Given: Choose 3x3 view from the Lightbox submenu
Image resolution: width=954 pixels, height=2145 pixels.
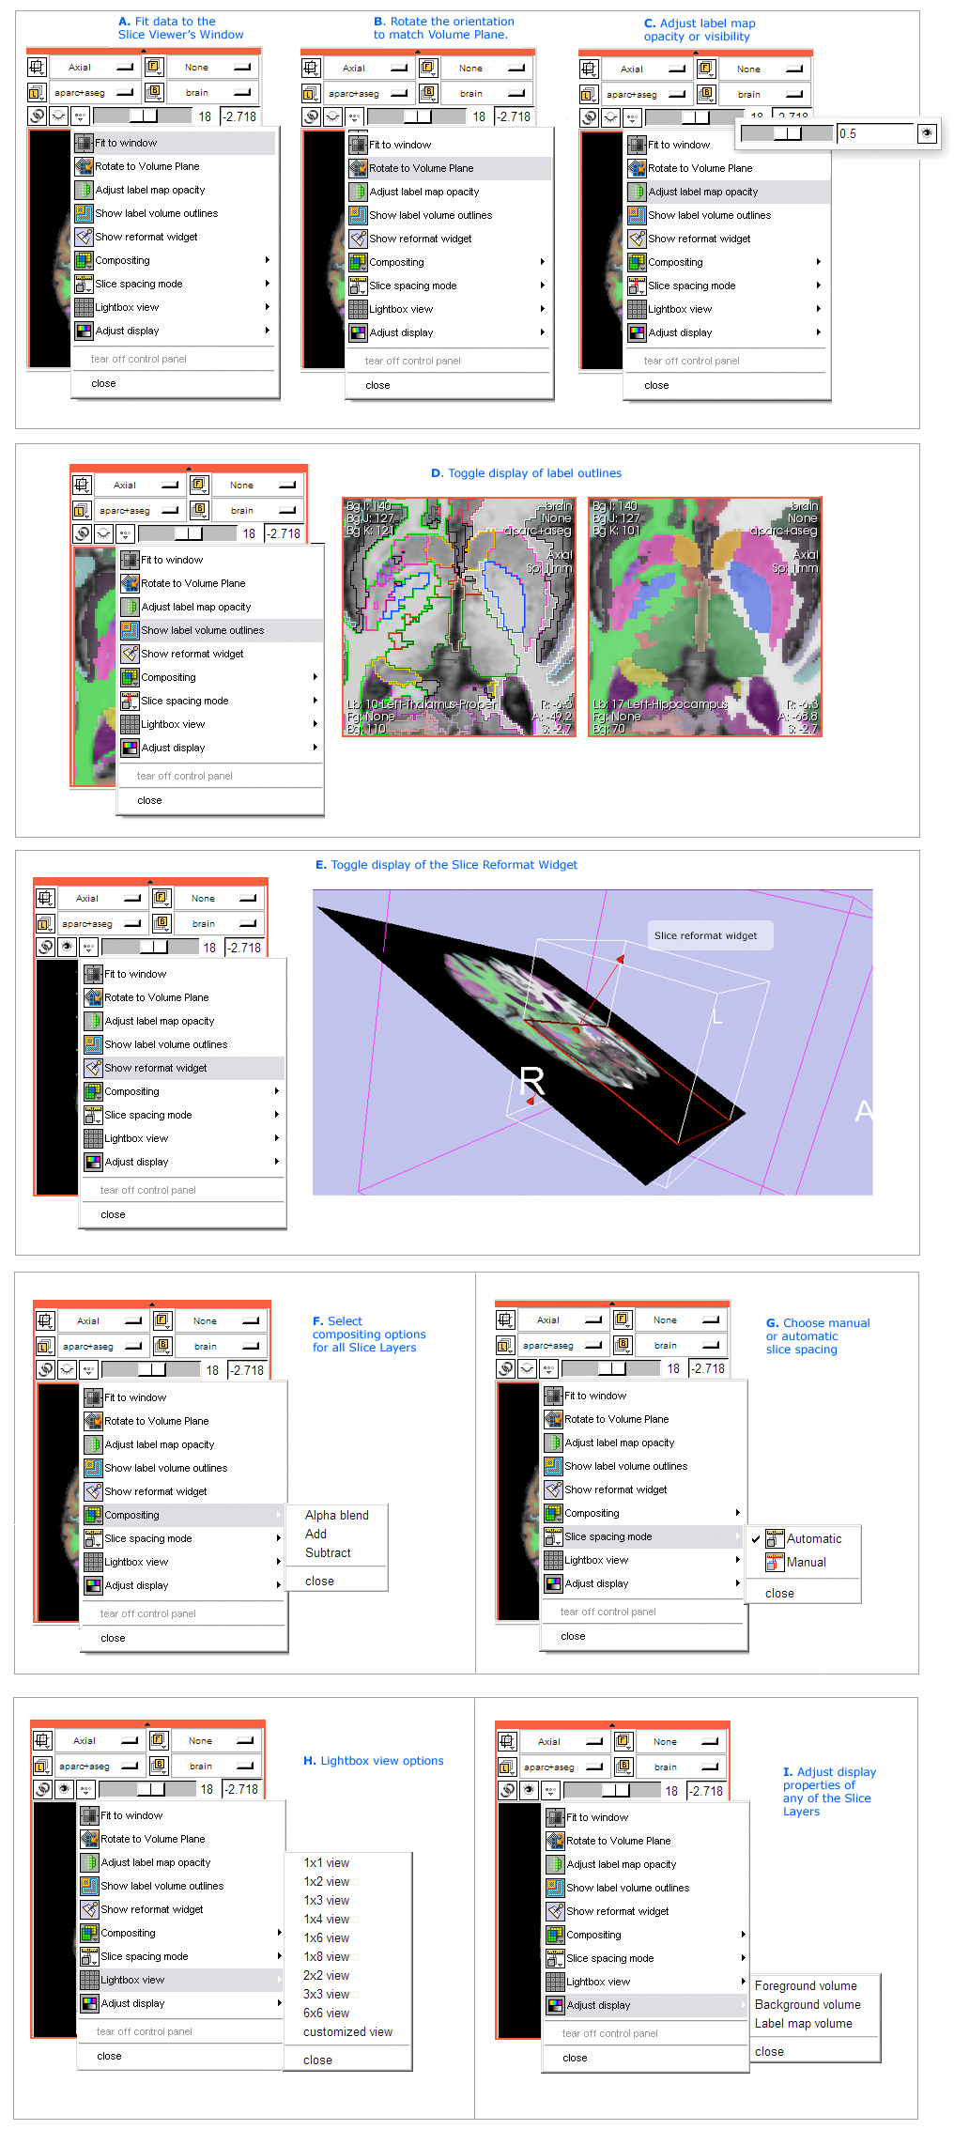Looking at the screenshot, I should (326, 1995).
